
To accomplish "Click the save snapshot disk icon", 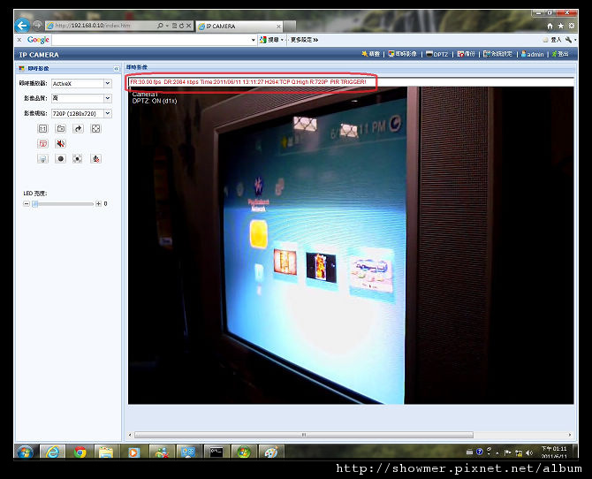I will coord(42,159).
